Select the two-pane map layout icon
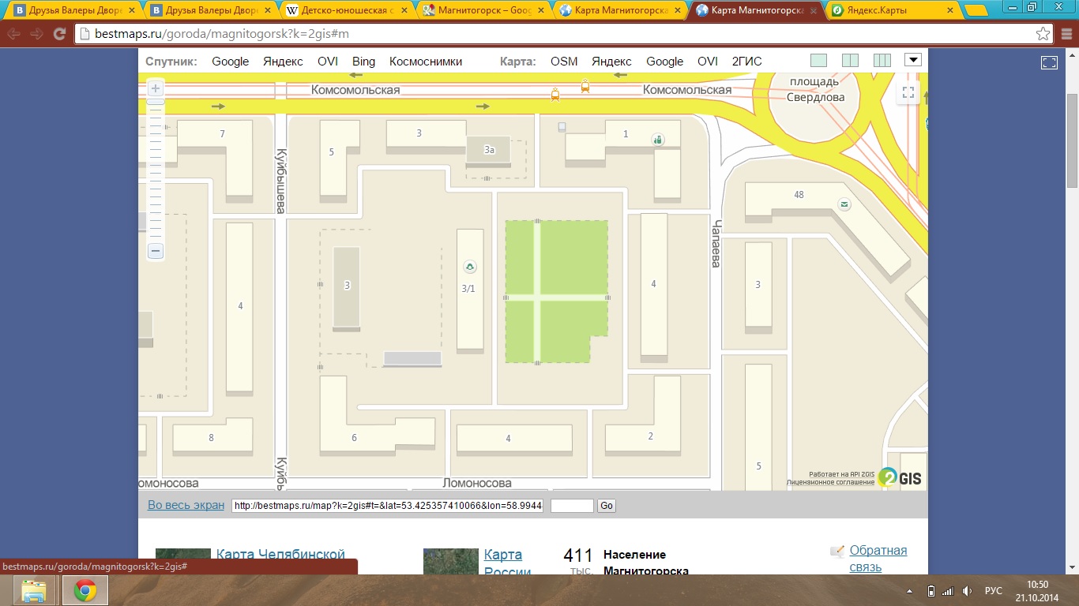The width and height of the screenshot is (1079, 606). point(850,61)
